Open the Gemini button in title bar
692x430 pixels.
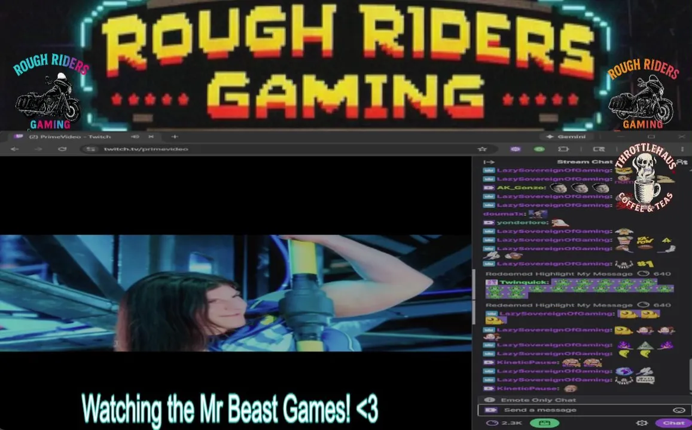coord(567,137)
